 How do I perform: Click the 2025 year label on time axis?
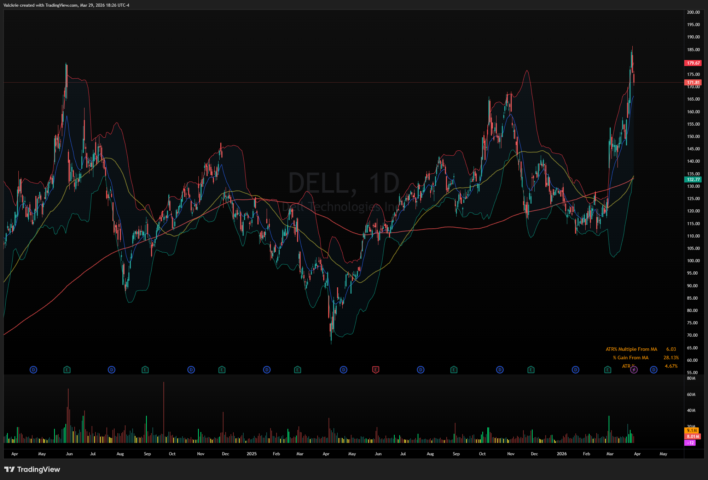(x=251, y=454)
